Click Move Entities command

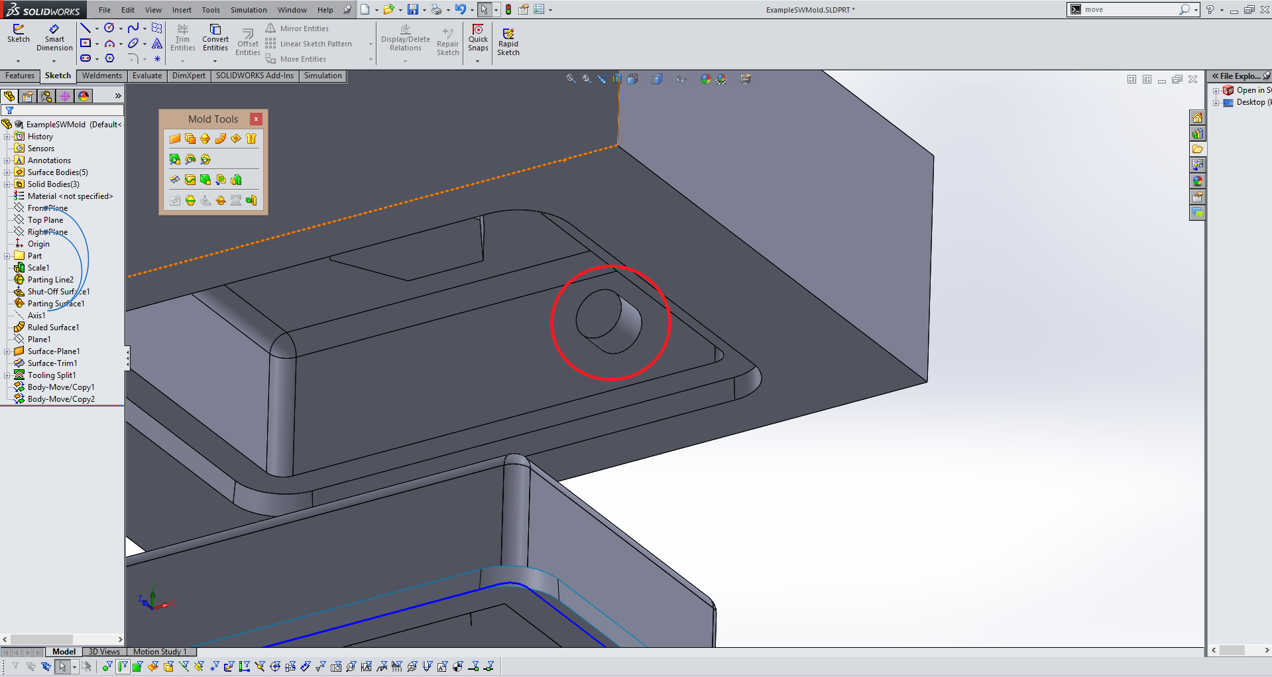tap(296, 59)
